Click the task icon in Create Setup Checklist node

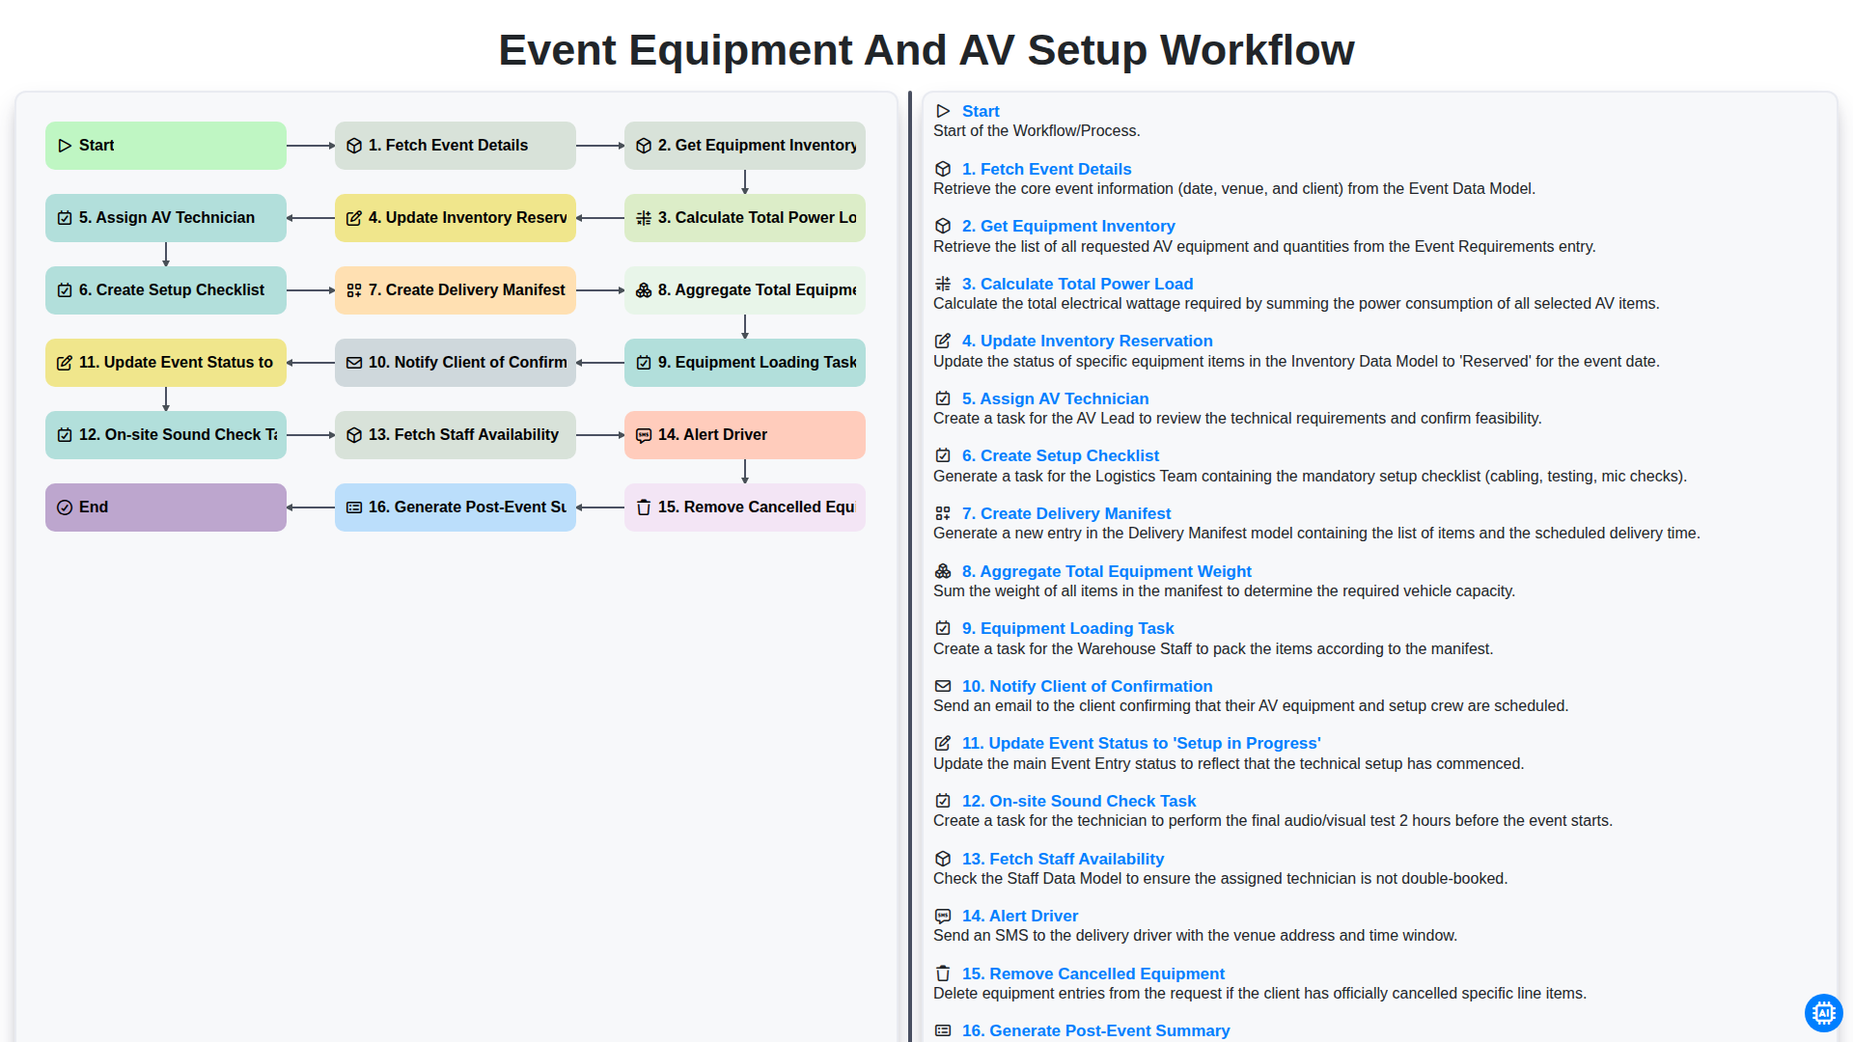(65, 290)
